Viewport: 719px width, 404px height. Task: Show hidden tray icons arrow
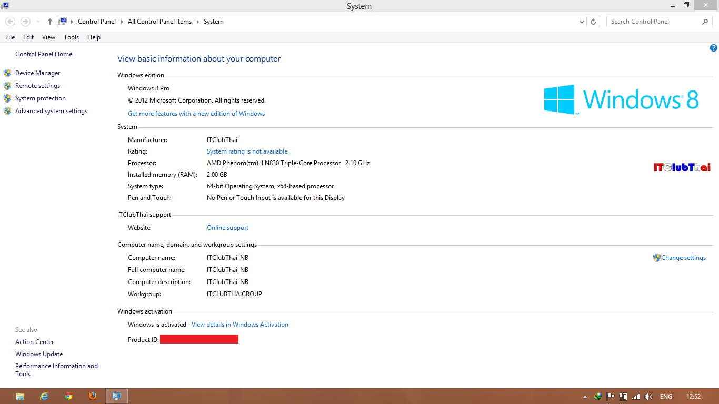(585, 397)
